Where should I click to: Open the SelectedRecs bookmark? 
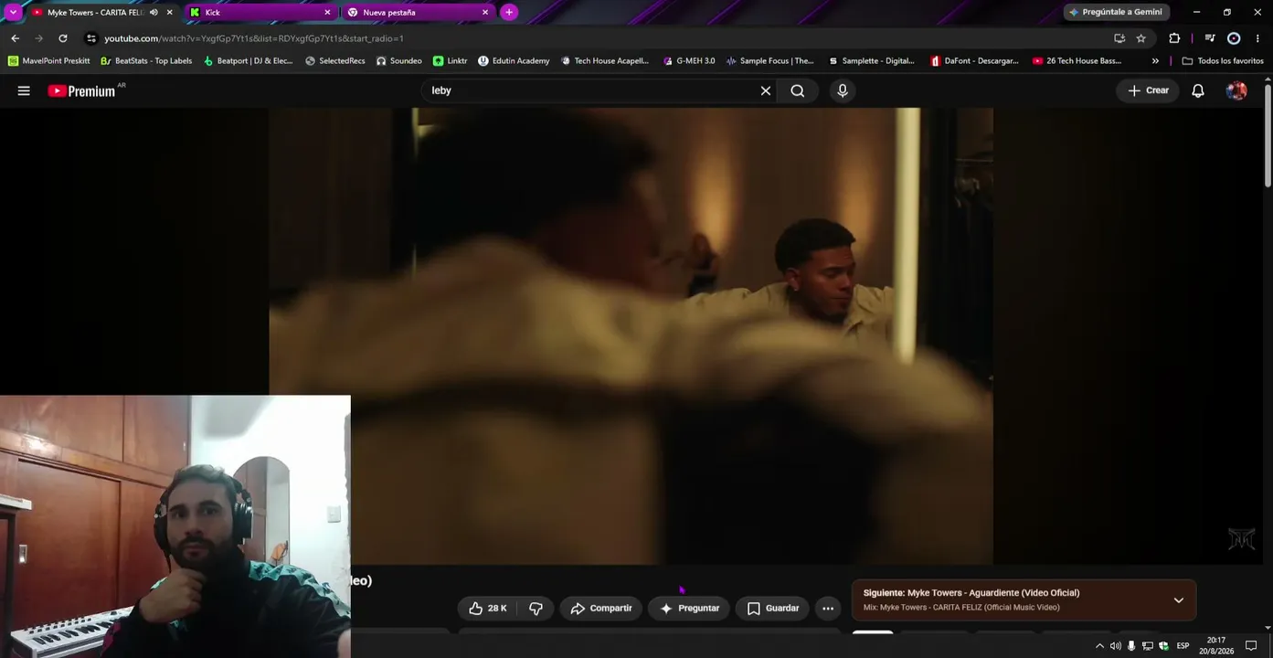(x=335, y=61)
